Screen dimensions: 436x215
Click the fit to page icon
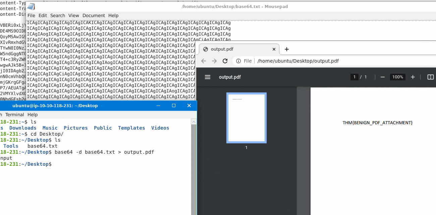tap(431, 77)
